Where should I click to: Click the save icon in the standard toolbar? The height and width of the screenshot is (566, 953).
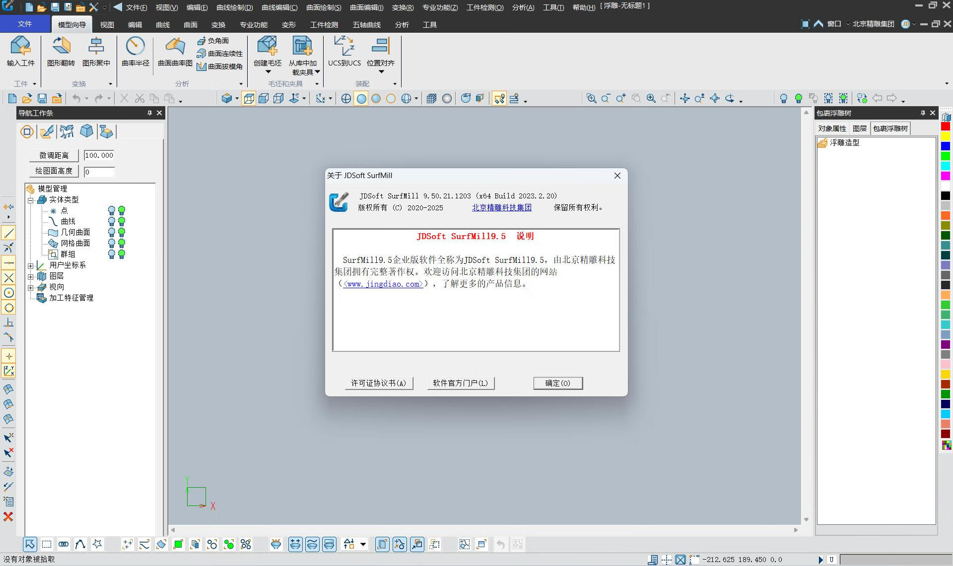click(42, 99)
